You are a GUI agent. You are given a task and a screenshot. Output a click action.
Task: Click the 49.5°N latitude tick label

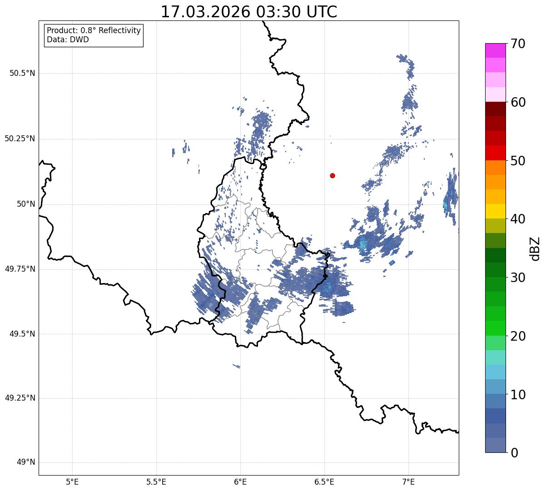coord(22,334)
